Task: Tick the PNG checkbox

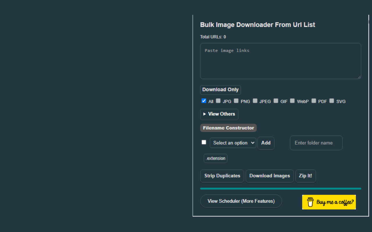Action: click(236, 101)
